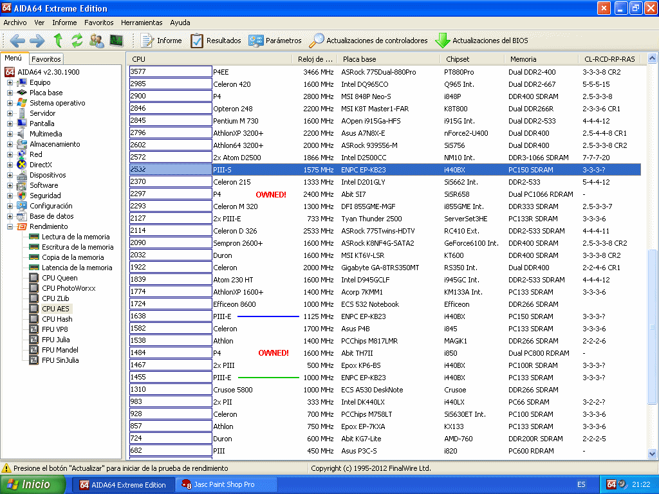The image size is (659, 494).
Task: Click the Dispositivos tree icon
Action: tap(22, 175)
